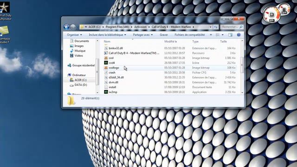Image resolution: width=297 pixels, height=167 pixels.
Task: Click the crash CFG file icon
Action: (x=106, y=72)
